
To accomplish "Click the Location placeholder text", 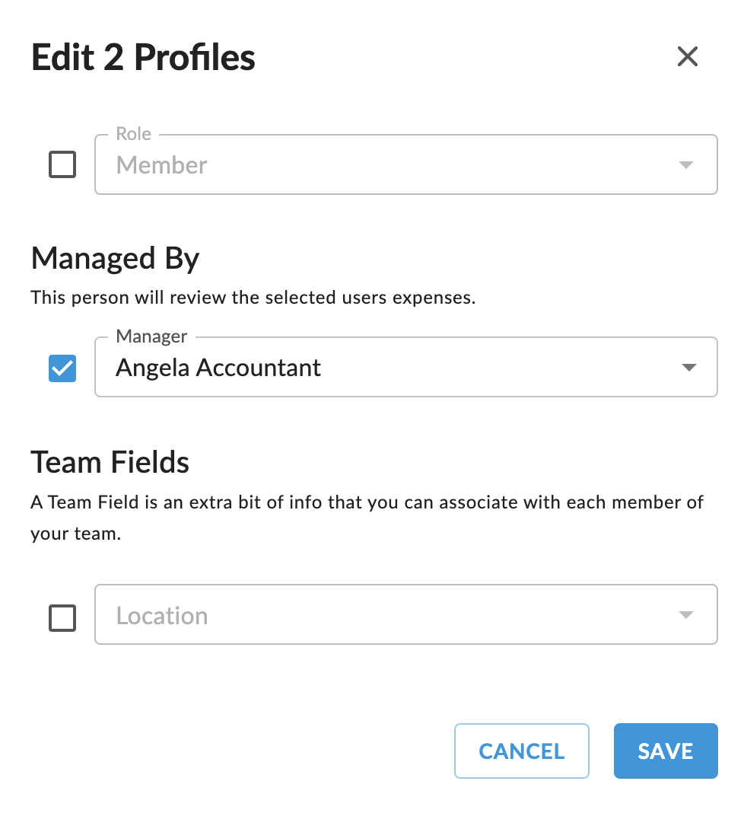I will coord(161,616).
